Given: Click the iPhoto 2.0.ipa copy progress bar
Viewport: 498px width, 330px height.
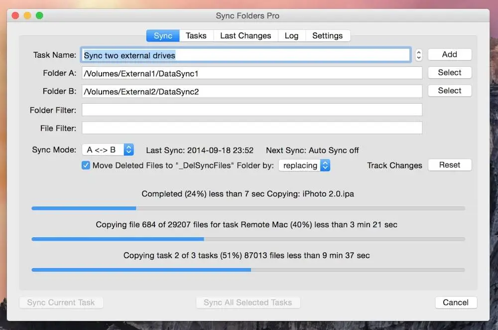Looking at the screenshot, I should [x=249, y=208].
